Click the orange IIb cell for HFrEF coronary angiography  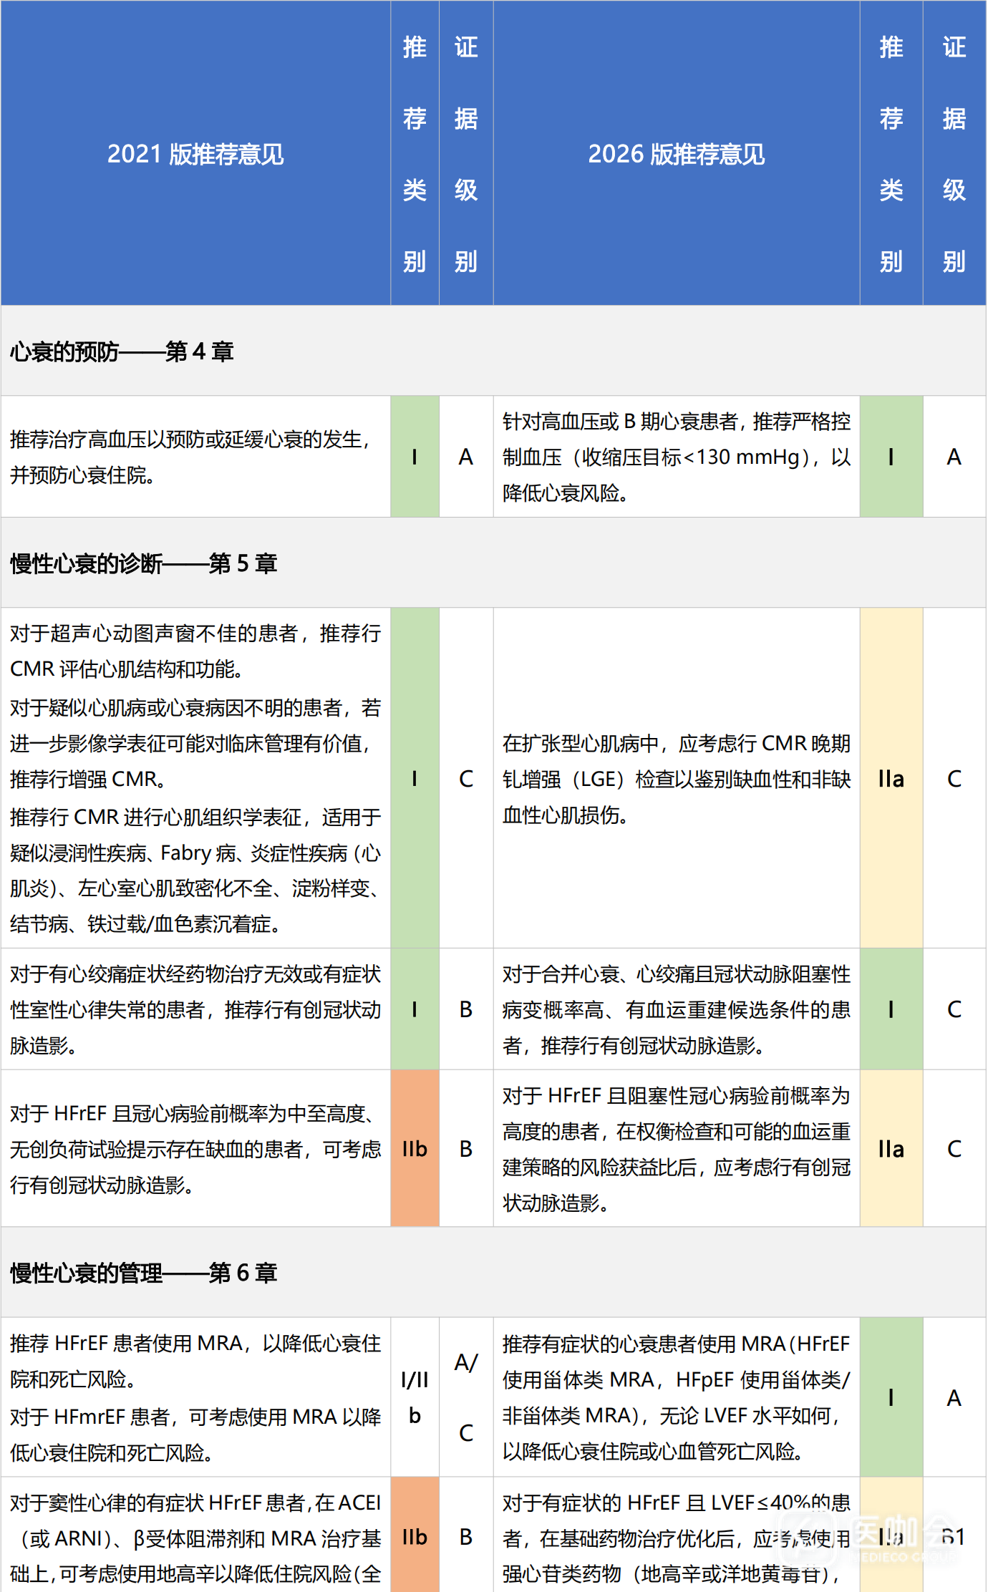point(415,1148)
